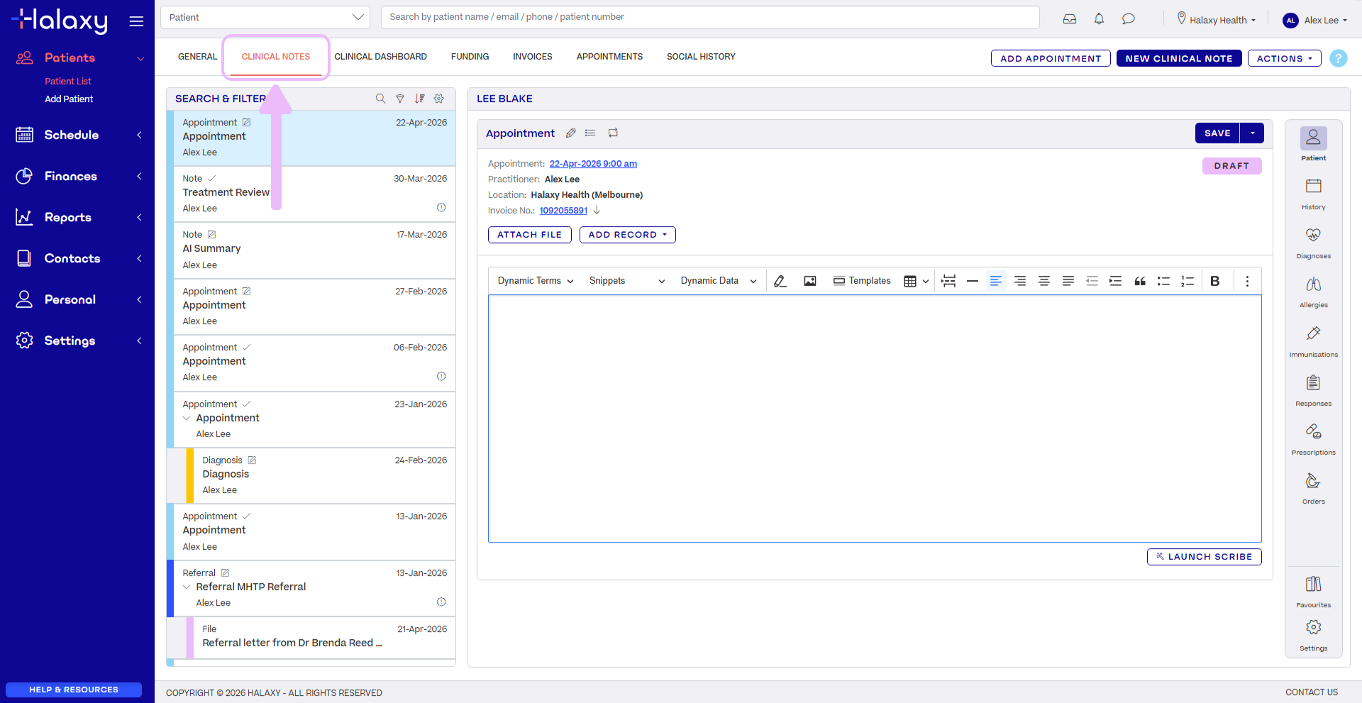Expand the Schedule sidebar menu

[77, 135]
